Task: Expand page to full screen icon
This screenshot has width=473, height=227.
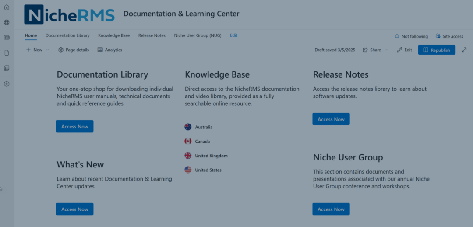Action: pos(464,50)
